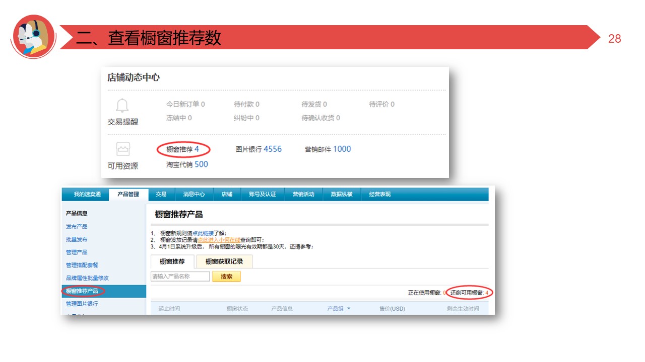The image size is (645, 362).
Task: Switch to the 橱窗推荐 tab
Action: (x=172, y=261)
